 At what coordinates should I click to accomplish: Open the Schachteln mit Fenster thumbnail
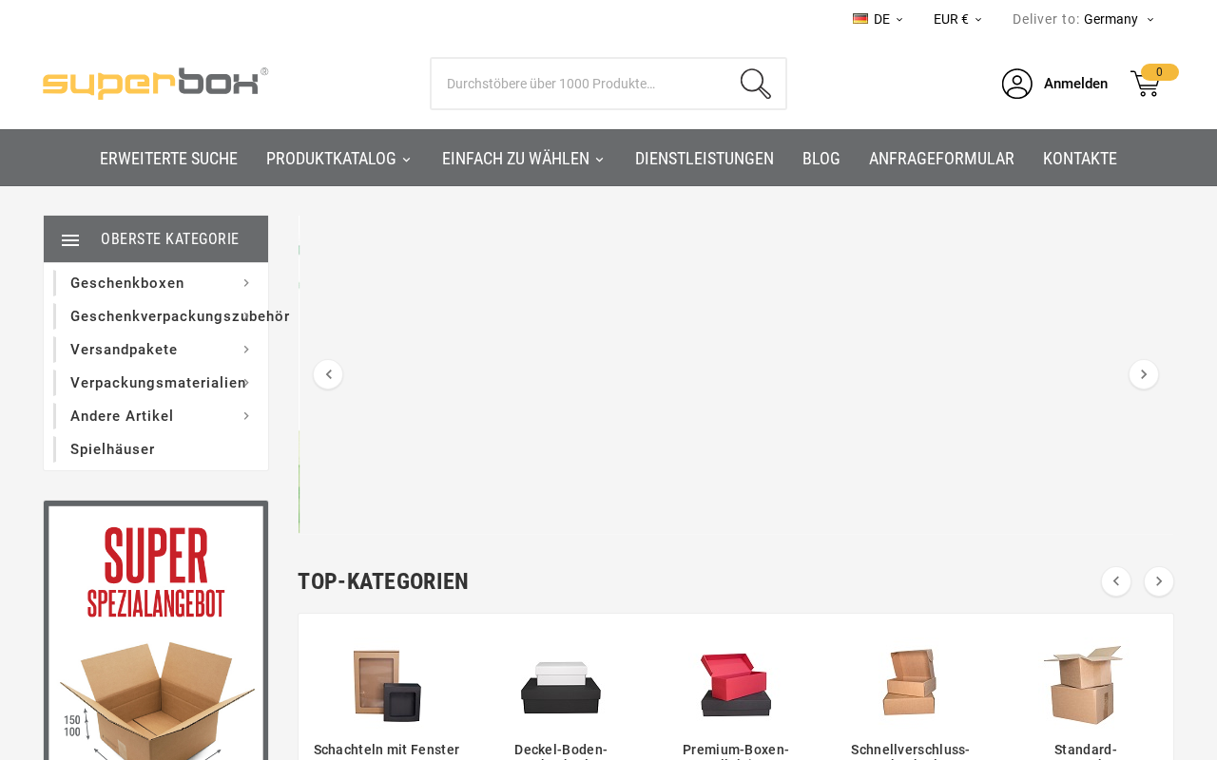(387, 686)
